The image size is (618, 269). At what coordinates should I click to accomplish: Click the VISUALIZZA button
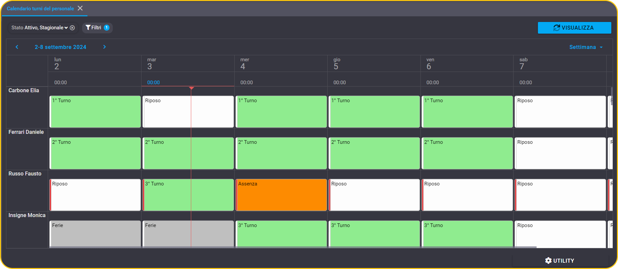click(574, 28)
